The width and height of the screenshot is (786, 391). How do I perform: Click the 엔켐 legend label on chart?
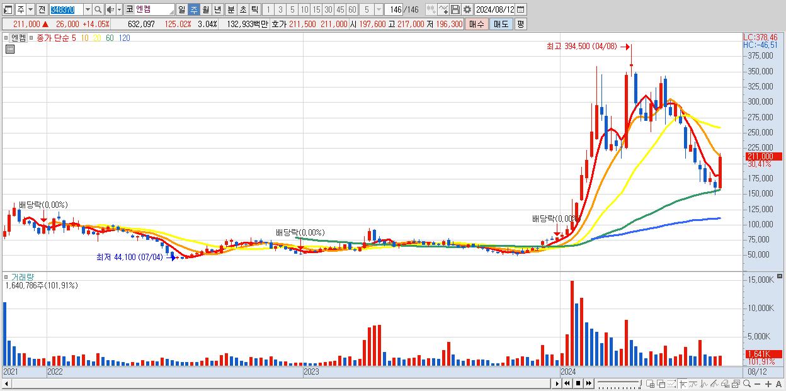pyautogui.click(x=19, y=38)
